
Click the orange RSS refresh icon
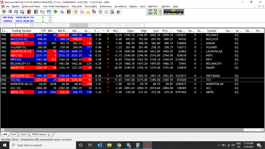(94, 12)
